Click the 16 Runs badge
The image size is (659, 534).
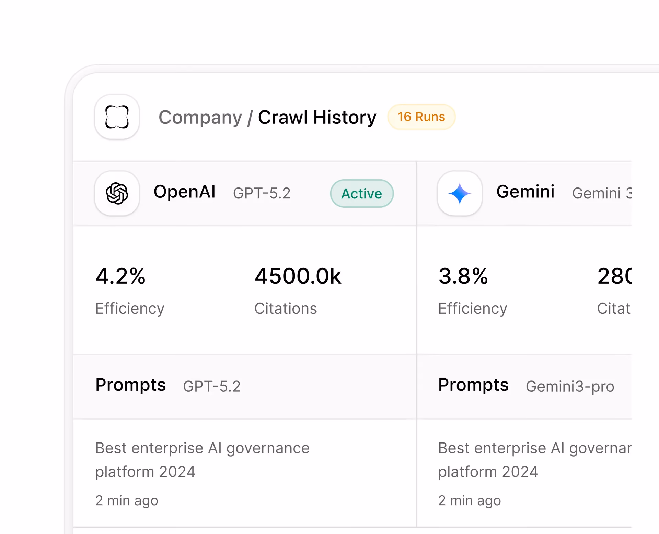click(421, 117)
